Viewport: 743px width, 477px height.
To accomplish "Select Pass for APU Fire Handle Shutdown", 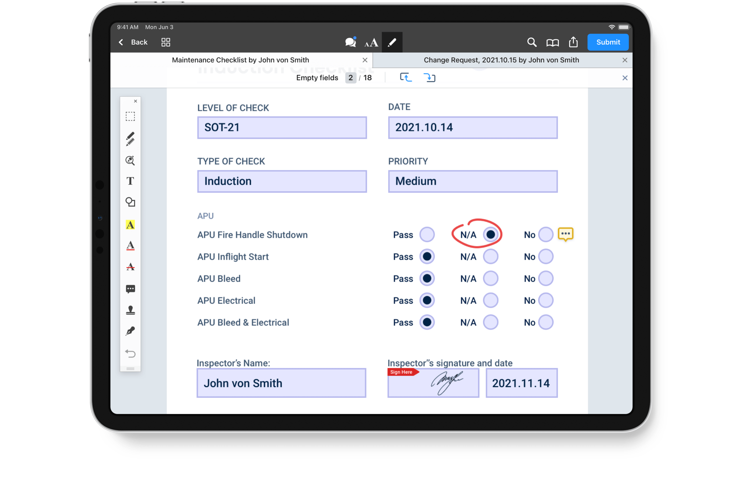I will [x=427, y=234].
